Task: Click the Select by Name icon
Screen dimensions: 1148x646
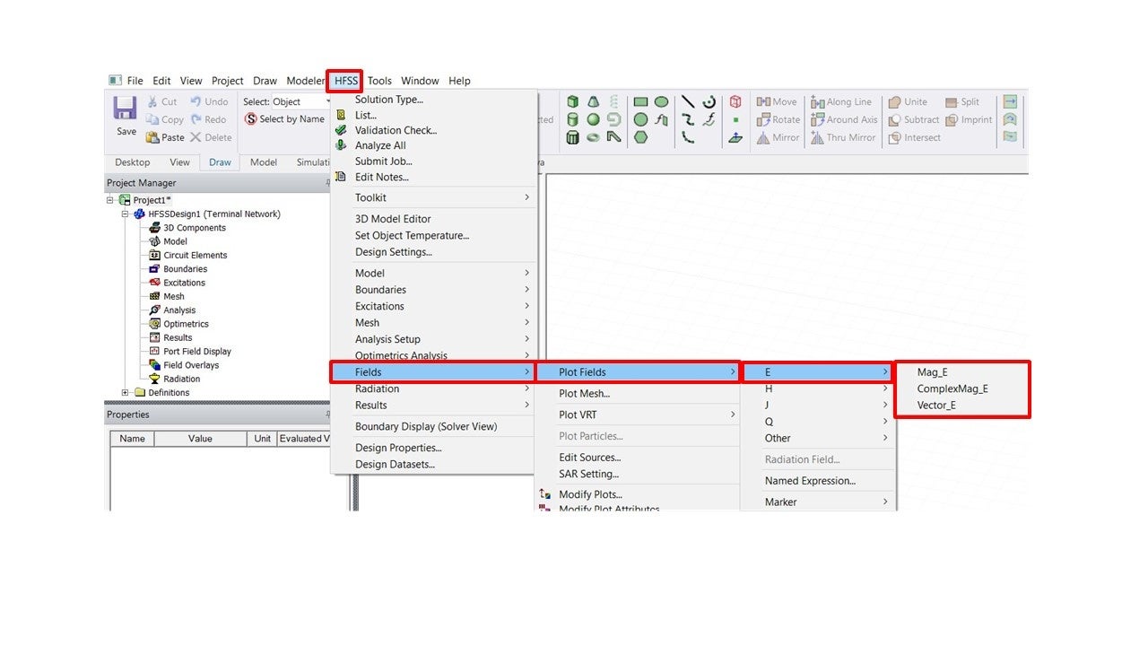Action: coord(251,119)
